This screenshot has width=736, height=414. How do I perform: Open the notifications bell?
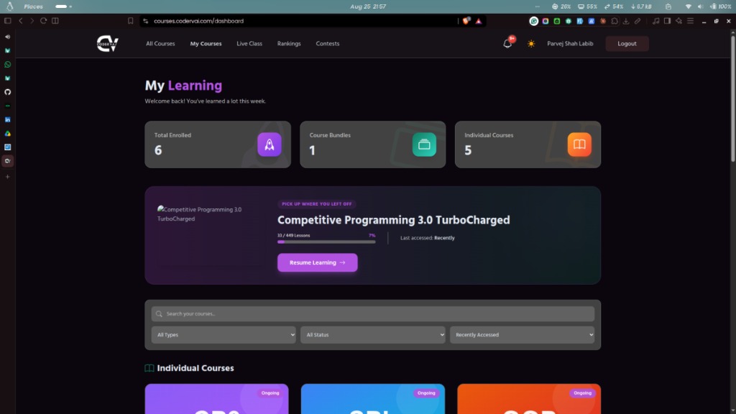(x=507, y=44)
